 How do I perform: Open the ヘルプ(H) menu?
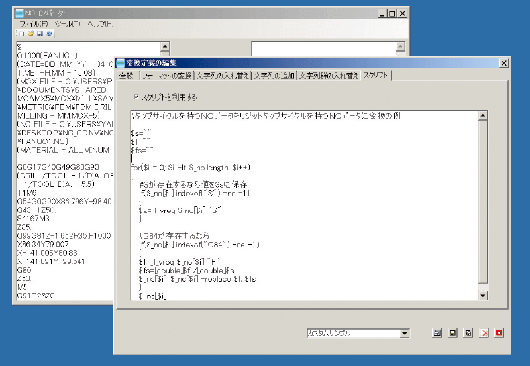coord(101,24)
